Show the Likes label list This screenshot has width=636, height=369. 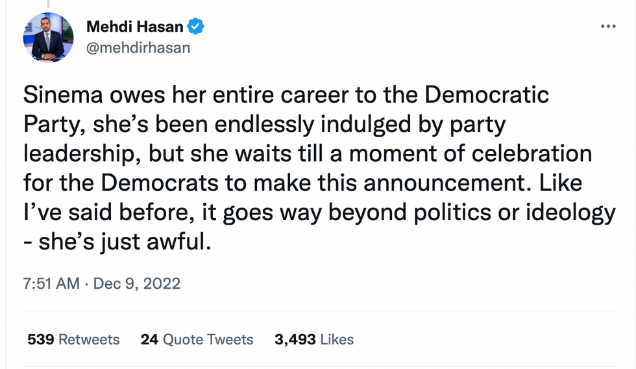(336, 339)
